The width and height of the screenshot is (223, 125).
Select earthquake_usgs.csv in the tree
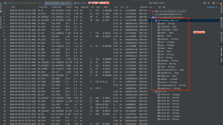pyautogui.click(x=168, y=20)
